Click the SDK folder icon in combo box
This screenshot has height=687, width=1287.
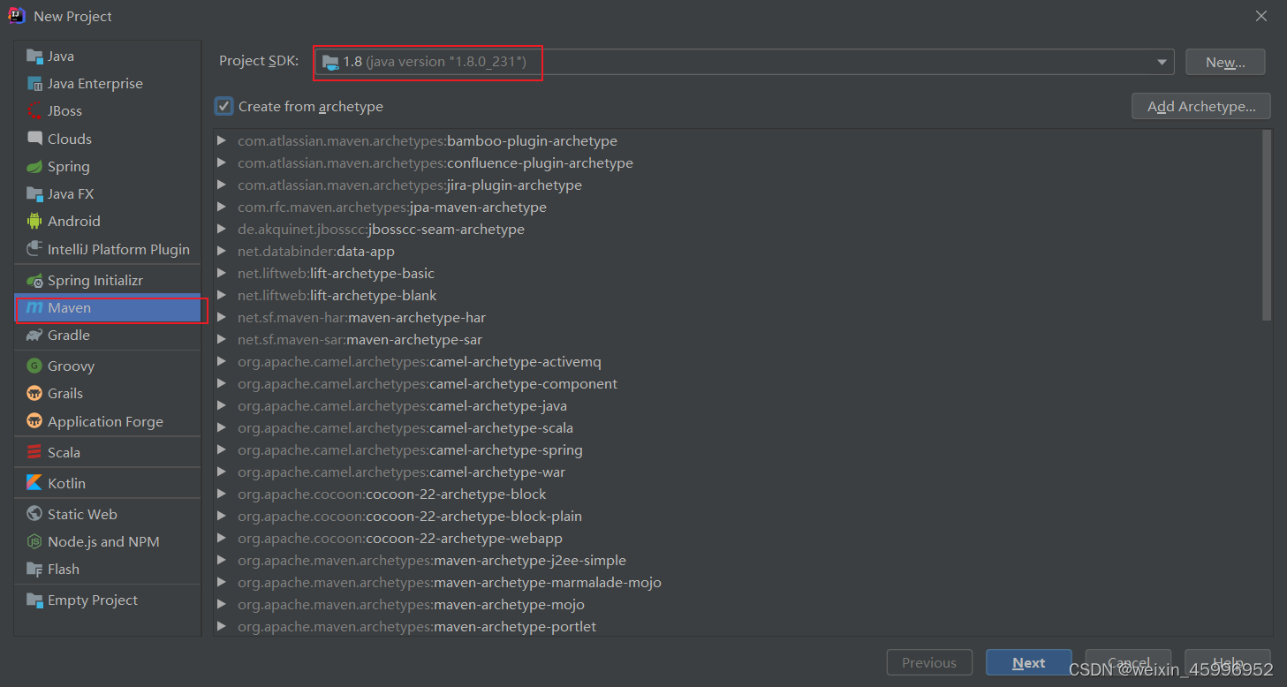pos(330,62)
